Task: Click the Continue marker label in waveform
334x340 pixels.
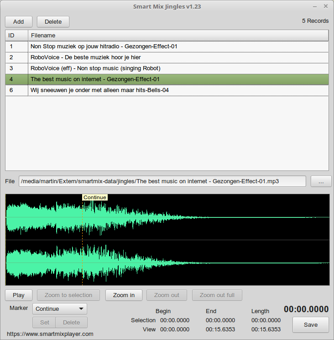Action: point(94,197)
